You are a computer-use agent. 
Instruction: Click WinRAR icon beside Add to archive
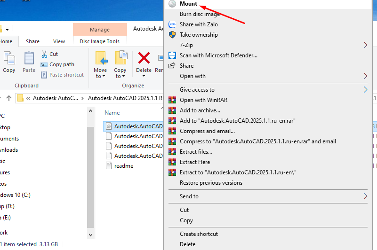click(x=172, y=110)
